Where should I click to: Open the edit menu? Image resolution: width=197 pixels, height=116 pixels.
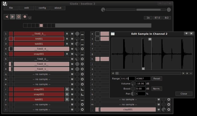point(27,8)
